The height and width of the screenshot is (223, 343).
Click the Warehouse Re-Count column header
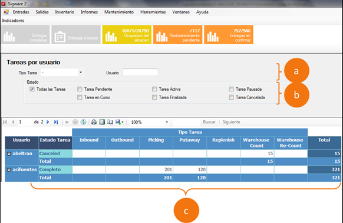(x=291, y=143)
